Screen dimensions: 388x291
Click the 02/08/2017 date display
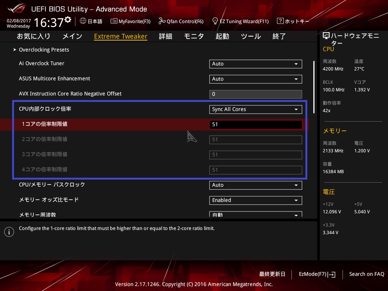click(x=19, y=21)
